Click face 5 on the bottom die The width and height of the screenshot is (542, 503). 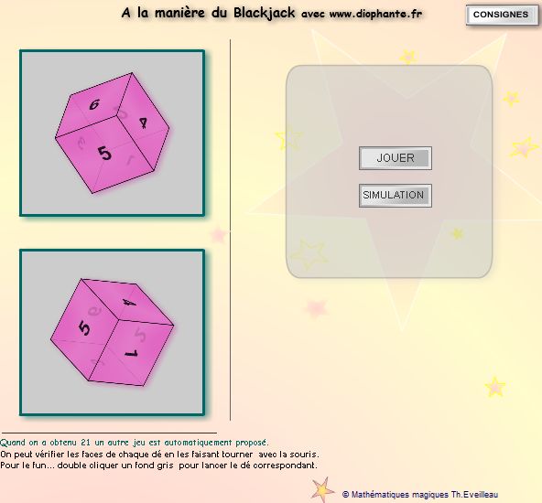tap(84, 327)
